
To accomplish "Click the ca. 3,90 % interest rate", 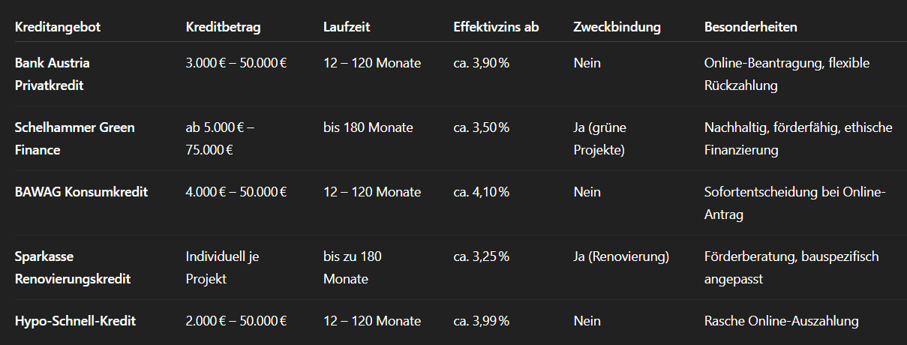I will click(481, 63).
